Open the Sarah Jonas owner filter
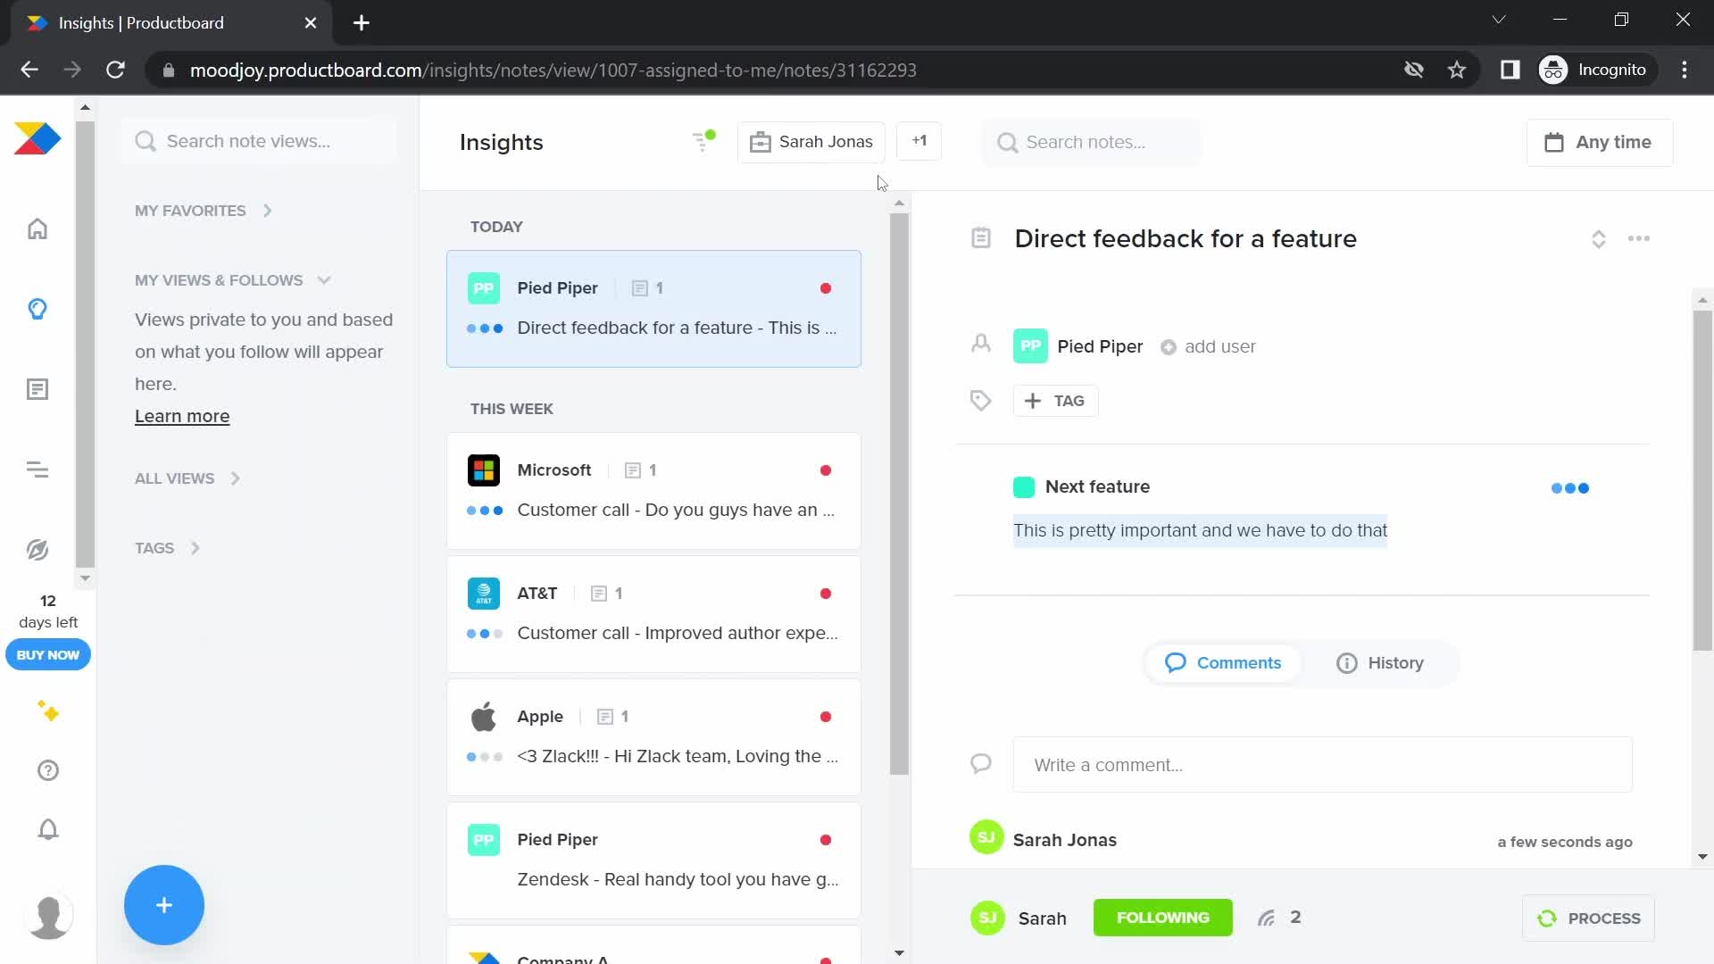The height and width of the screenshot is (964, 1714). [811, 142]
